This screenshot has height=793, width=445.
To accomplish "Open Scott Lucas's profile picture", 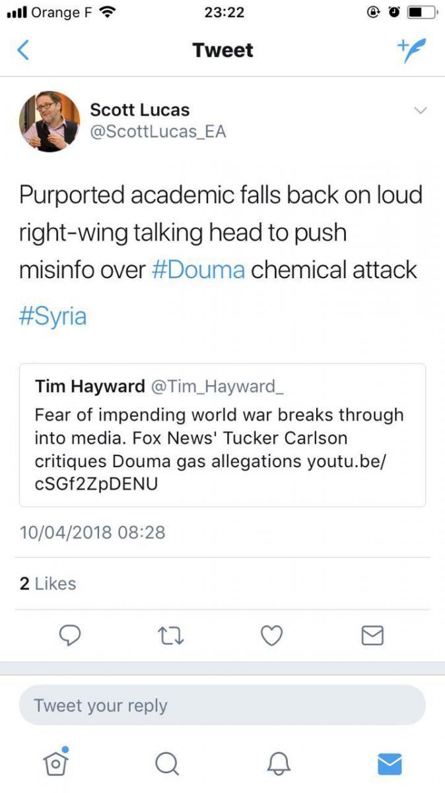I will (50, 122).
